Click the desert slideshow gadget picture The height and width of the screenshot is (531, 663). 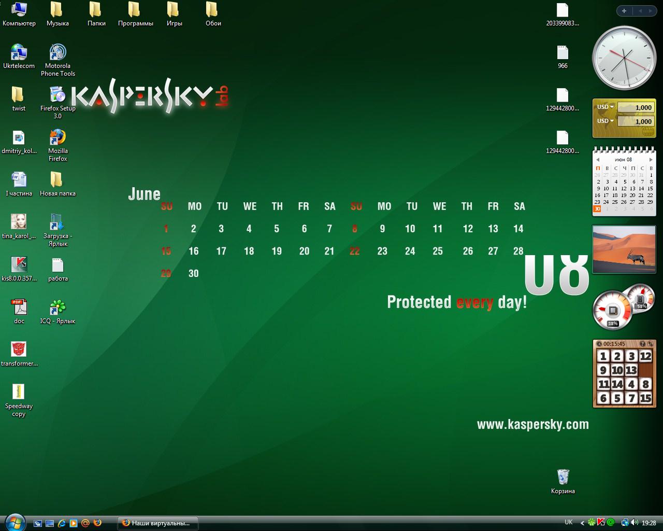[624, 249]
